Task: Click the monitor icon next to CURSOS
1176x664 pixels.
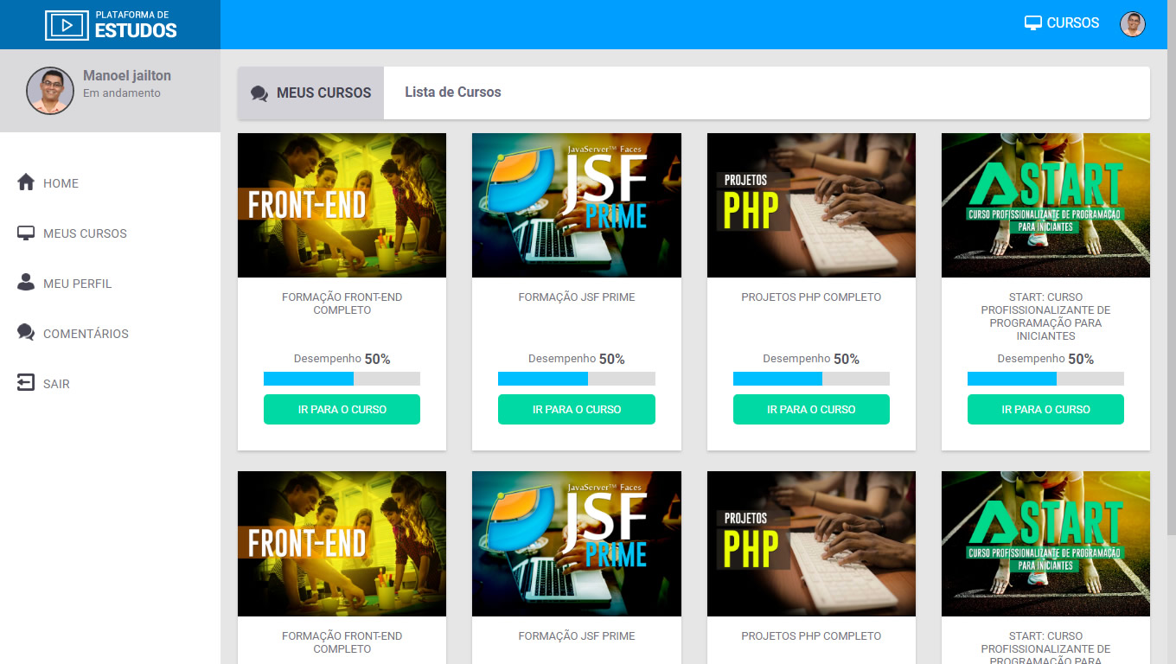Action: point(1032,23)
